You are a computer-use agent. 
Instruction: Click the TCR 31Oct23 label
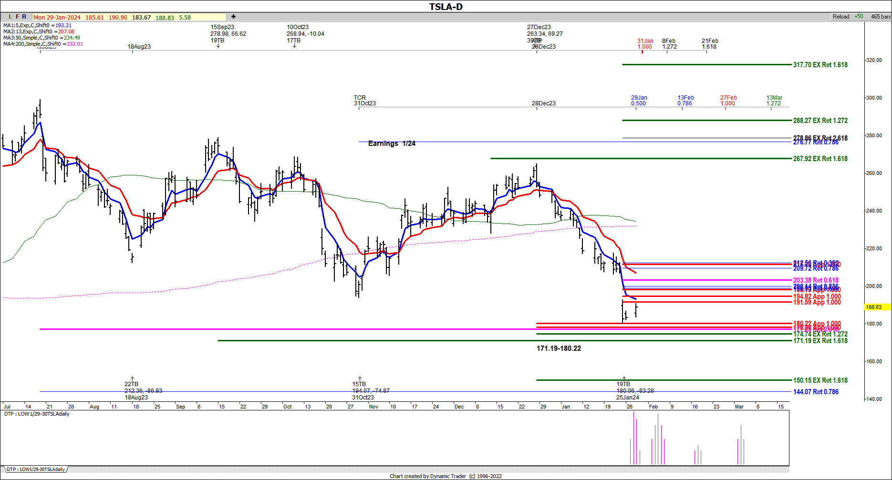point(364,101)
